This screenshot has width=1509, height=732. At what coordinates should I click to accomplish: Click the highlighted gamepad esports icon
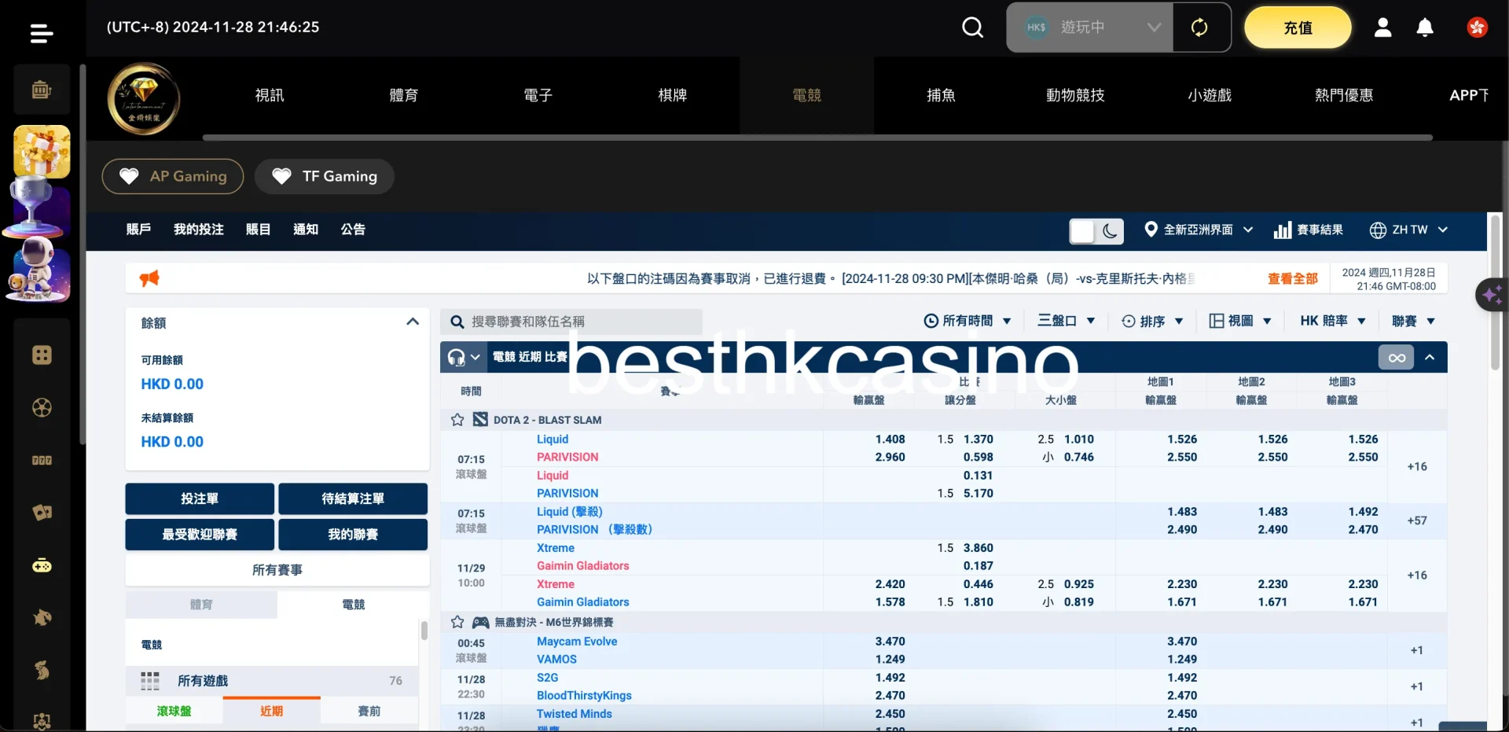pyautogui.click(x=41, y=565)
